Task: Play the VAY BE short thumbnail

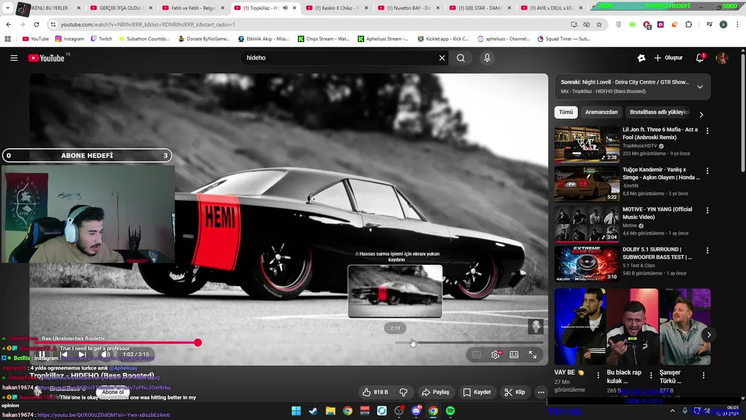Action: coord(580,327)
